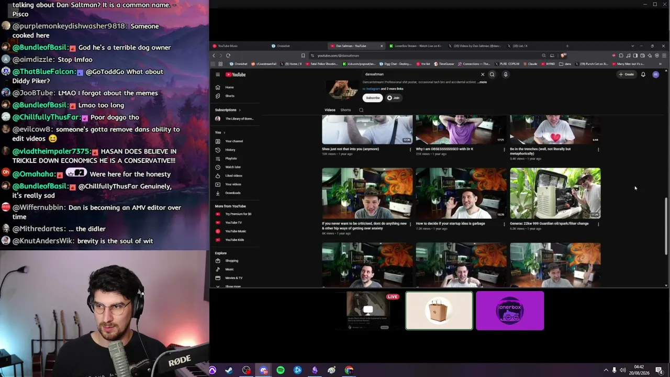The height and width of the screenshot is (377, 670).
Task: Open Spotify from the taskbar
Action: [281, 370]
